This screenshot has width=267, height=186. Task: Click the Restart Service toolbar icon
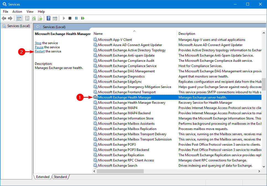pos(83,18)
